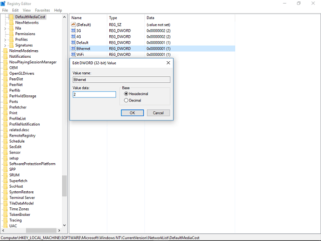Click the Registry Editor app icon in title bar
This screenshot has width=321, height=241.
coord(3,4)
